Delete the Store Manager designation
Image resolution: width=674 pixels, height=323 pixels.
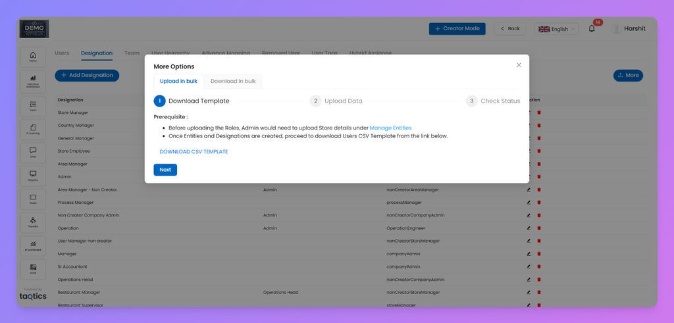click(539, 112)
